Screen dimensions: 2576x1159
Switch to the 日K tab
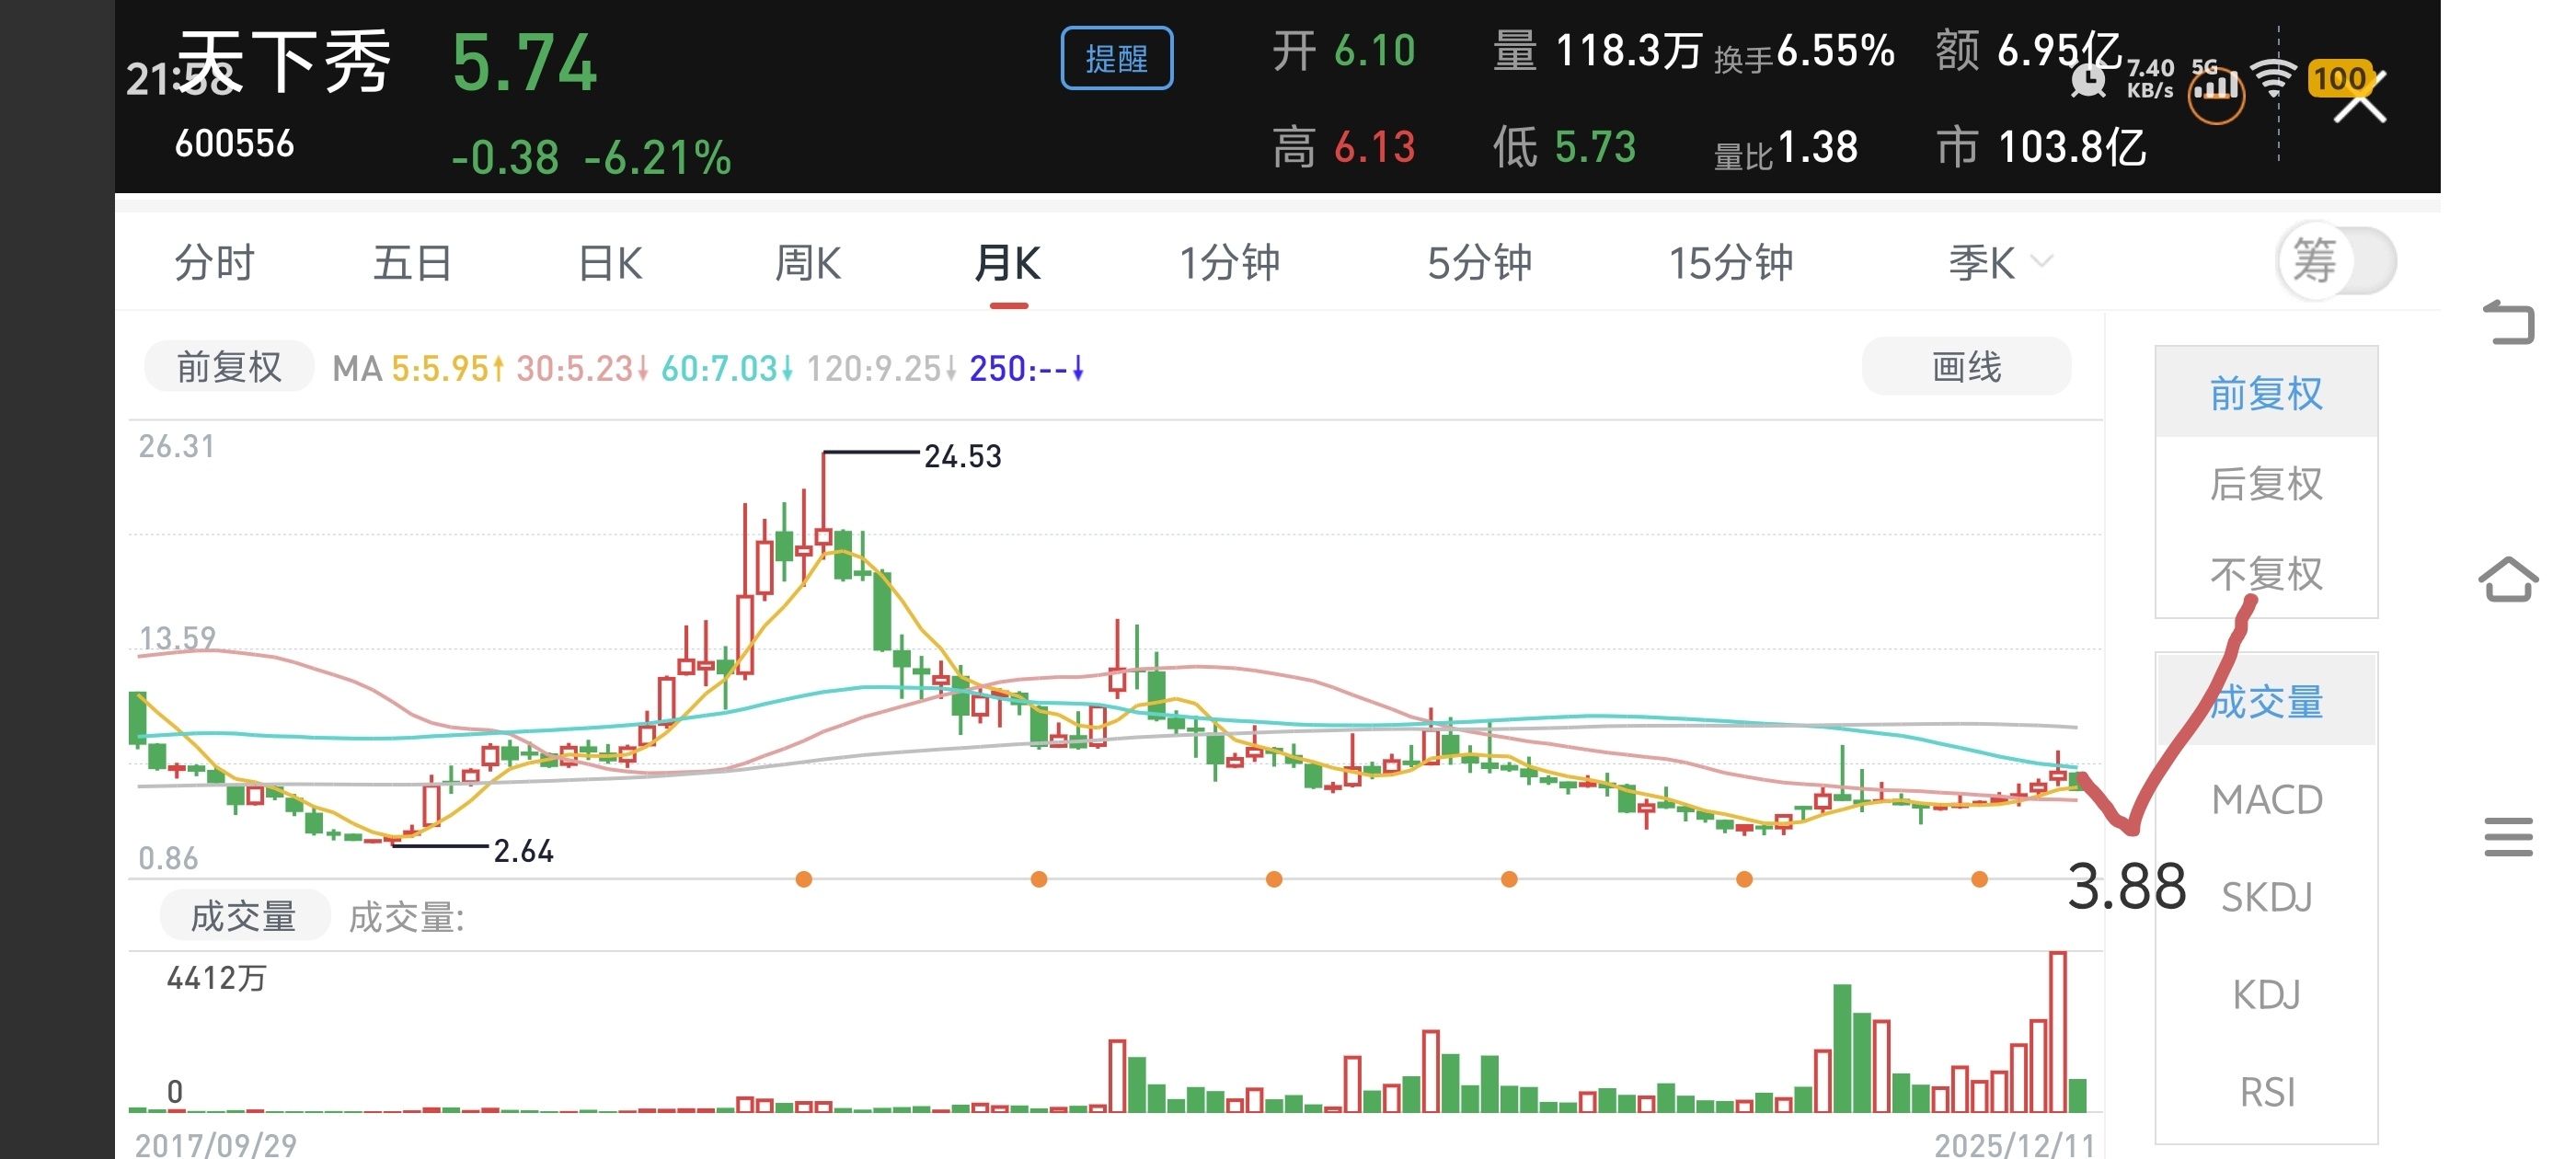610,263
